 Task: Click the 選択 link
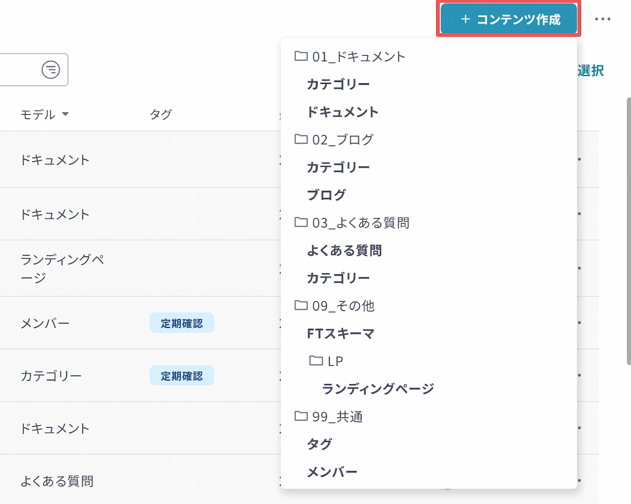pyautogui.click(x=590, y=71)
